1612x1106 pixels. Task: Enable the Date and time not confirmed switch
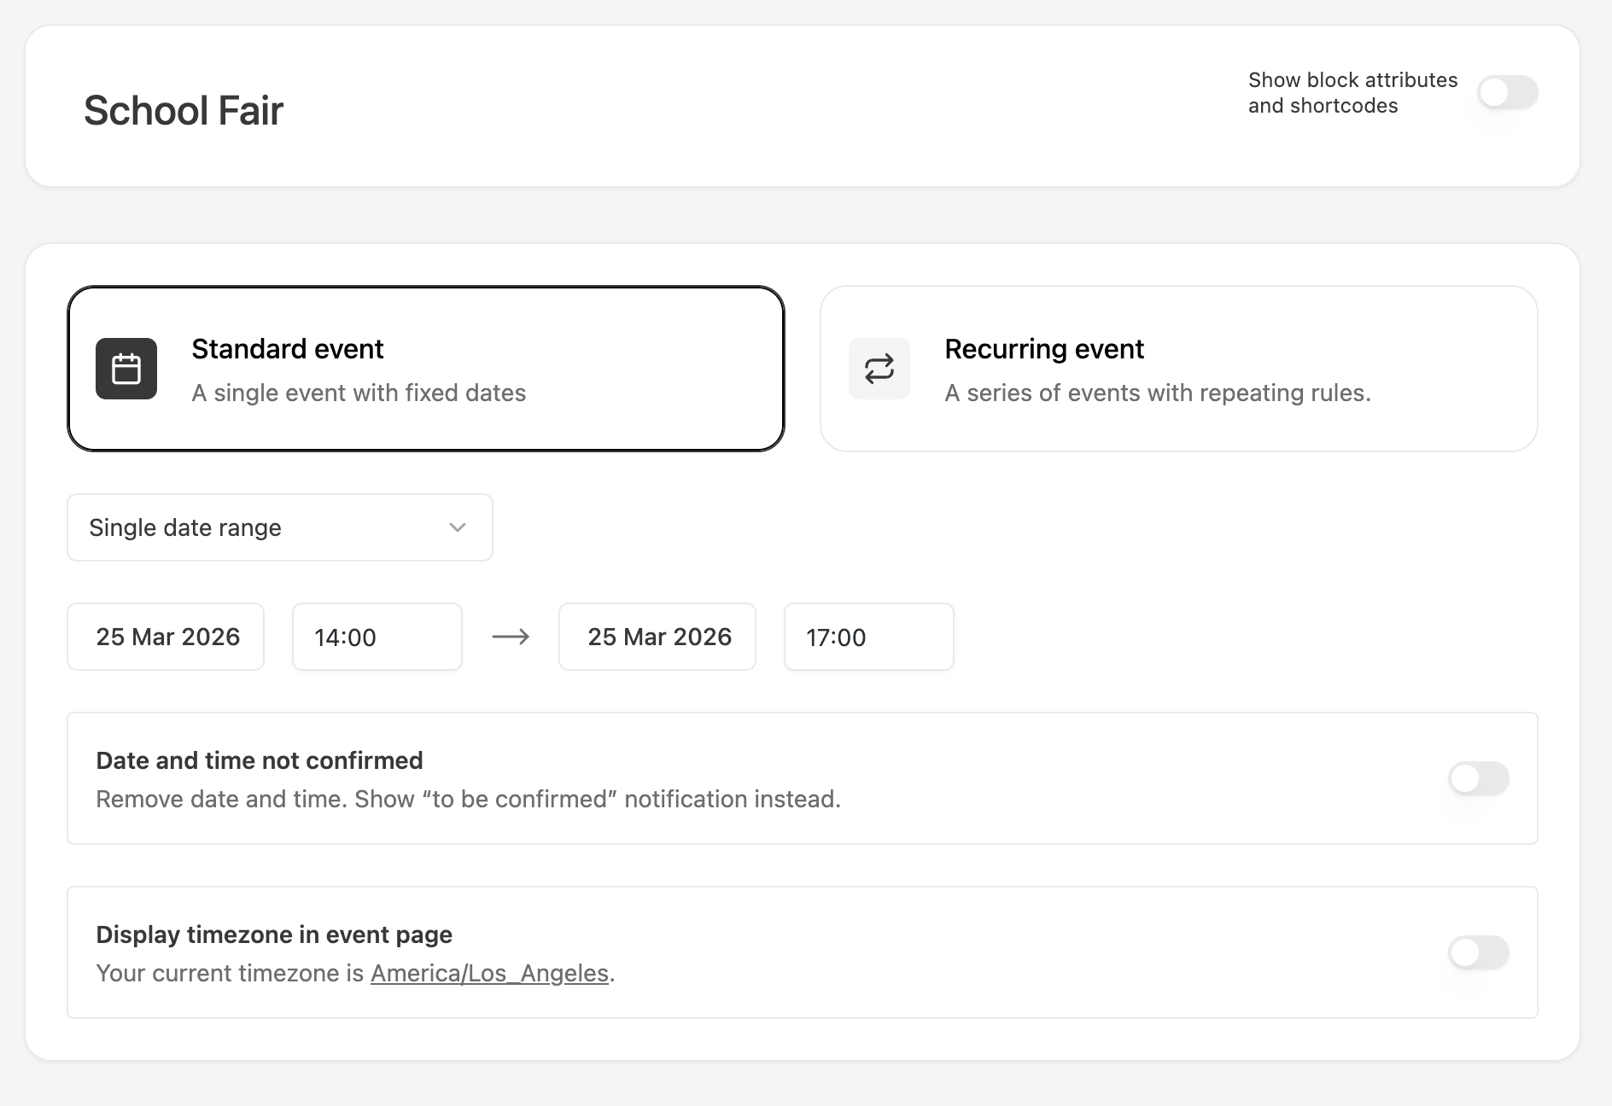point(1478,778)
